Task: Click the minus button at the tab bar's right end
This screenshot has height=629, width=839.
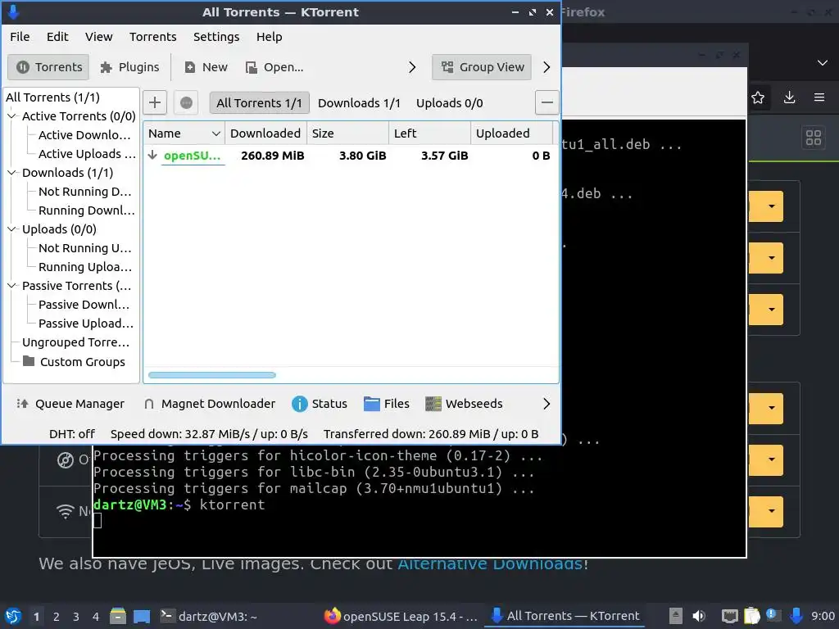Action: tap(546, 102)
